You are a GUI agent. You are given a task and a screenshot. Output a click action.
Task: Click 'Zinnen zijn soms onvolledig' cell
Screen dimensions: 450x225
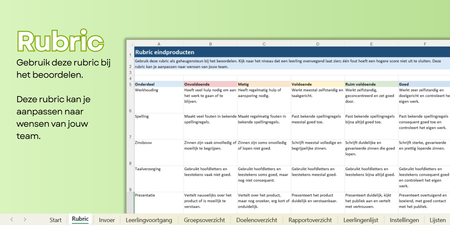pos(264,153)
